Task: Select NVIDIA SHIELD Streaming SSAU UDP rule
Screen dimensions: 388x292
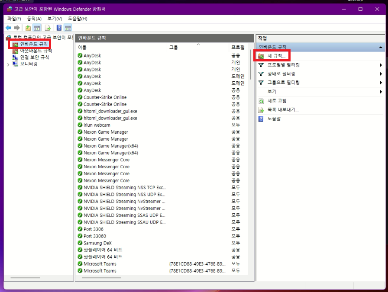Action: (162, 222)
